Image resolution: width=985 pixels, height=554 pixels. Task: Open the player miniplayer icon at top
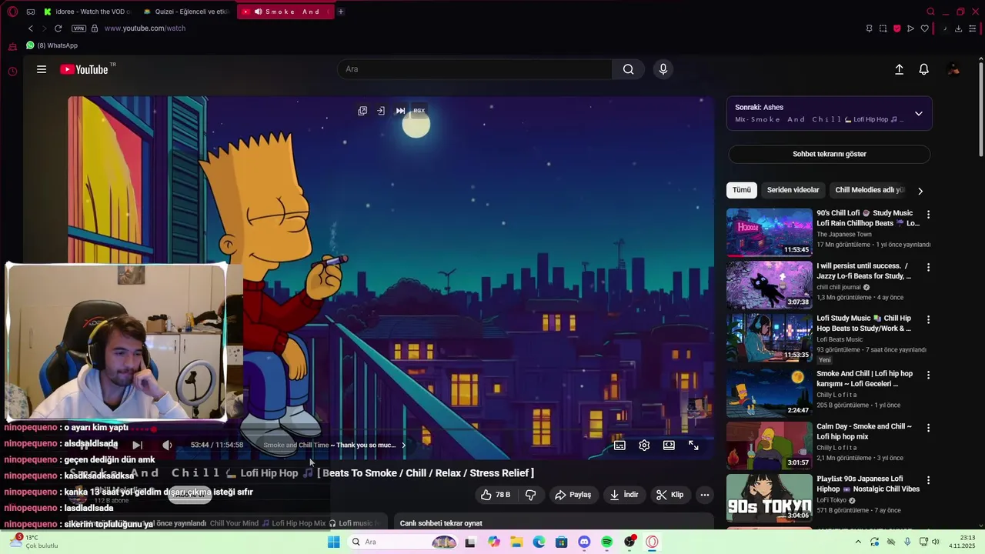pyautogui.click(x=362, y=111)
